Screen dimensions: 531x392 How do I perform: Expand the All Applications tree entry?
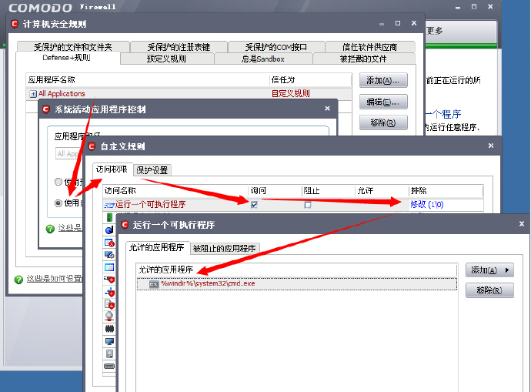[x=33, y=94]
